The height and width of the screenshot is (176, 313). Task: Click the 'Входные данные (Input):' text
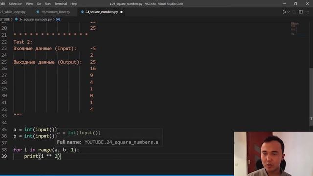pyautogui.click(x=45, y=48)
